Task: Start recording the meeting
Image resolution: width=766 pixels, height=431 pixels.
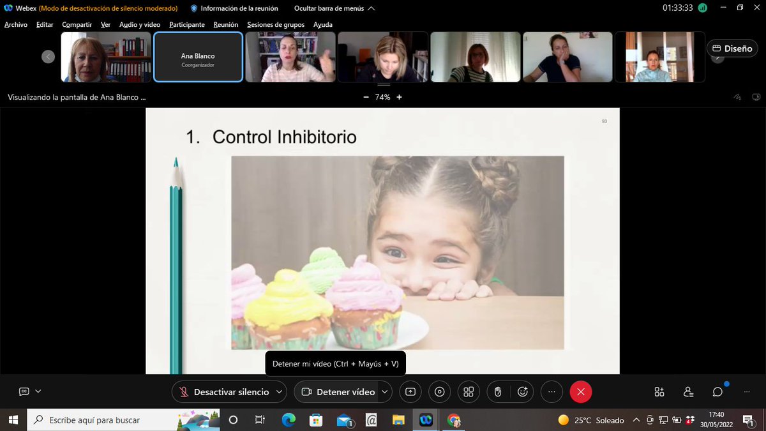Action: (439, 391)
